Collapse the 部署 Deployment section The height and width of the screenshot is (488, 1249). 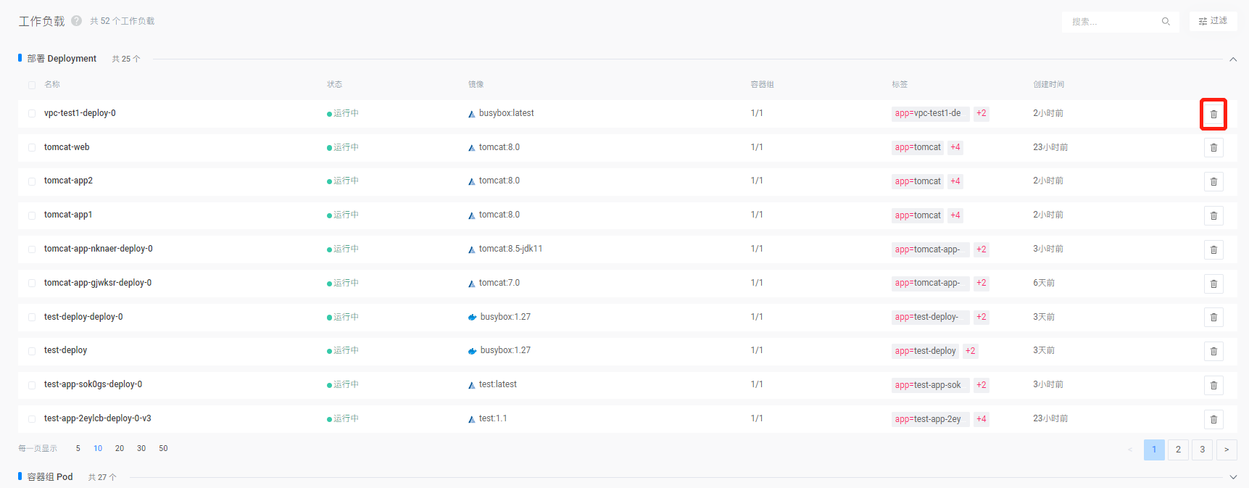pyautogui.click(x=1233, y=59)
